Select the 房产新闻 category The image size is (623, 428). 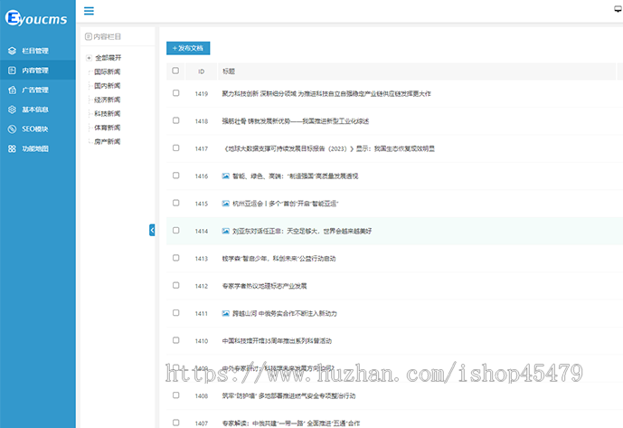pyautogui.click(x=108, y=141)
